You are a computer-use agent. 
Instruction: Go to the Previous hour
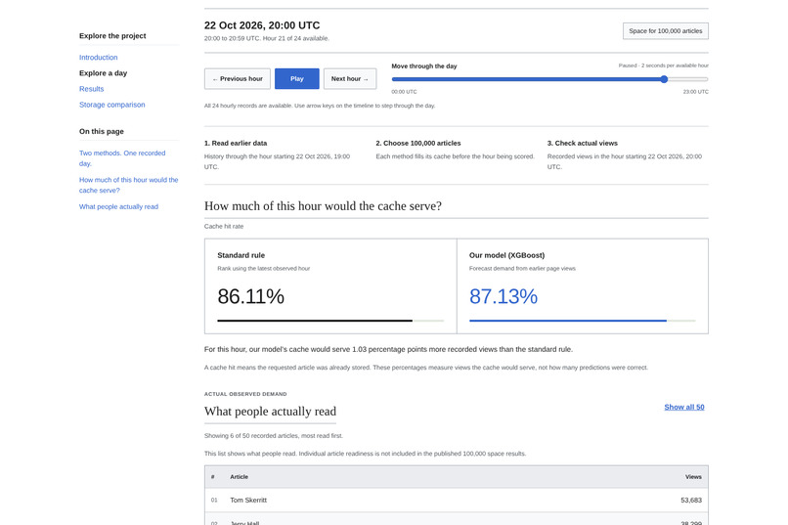point(238,79)
